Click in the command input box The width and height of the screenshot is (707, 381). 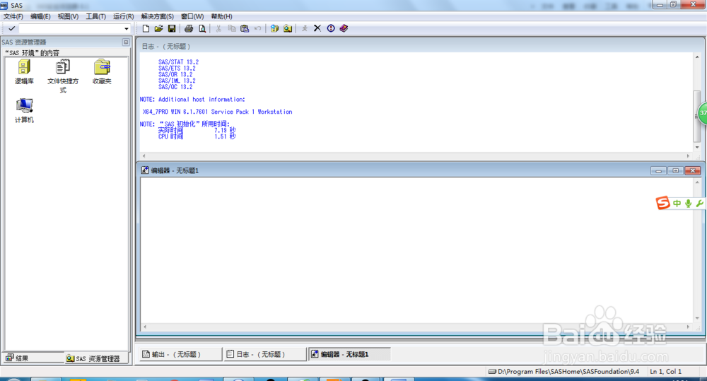coord(71,29)
